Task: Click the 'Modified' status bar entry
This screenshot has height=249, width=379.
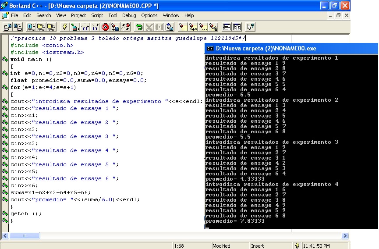Action: point(221,246)
